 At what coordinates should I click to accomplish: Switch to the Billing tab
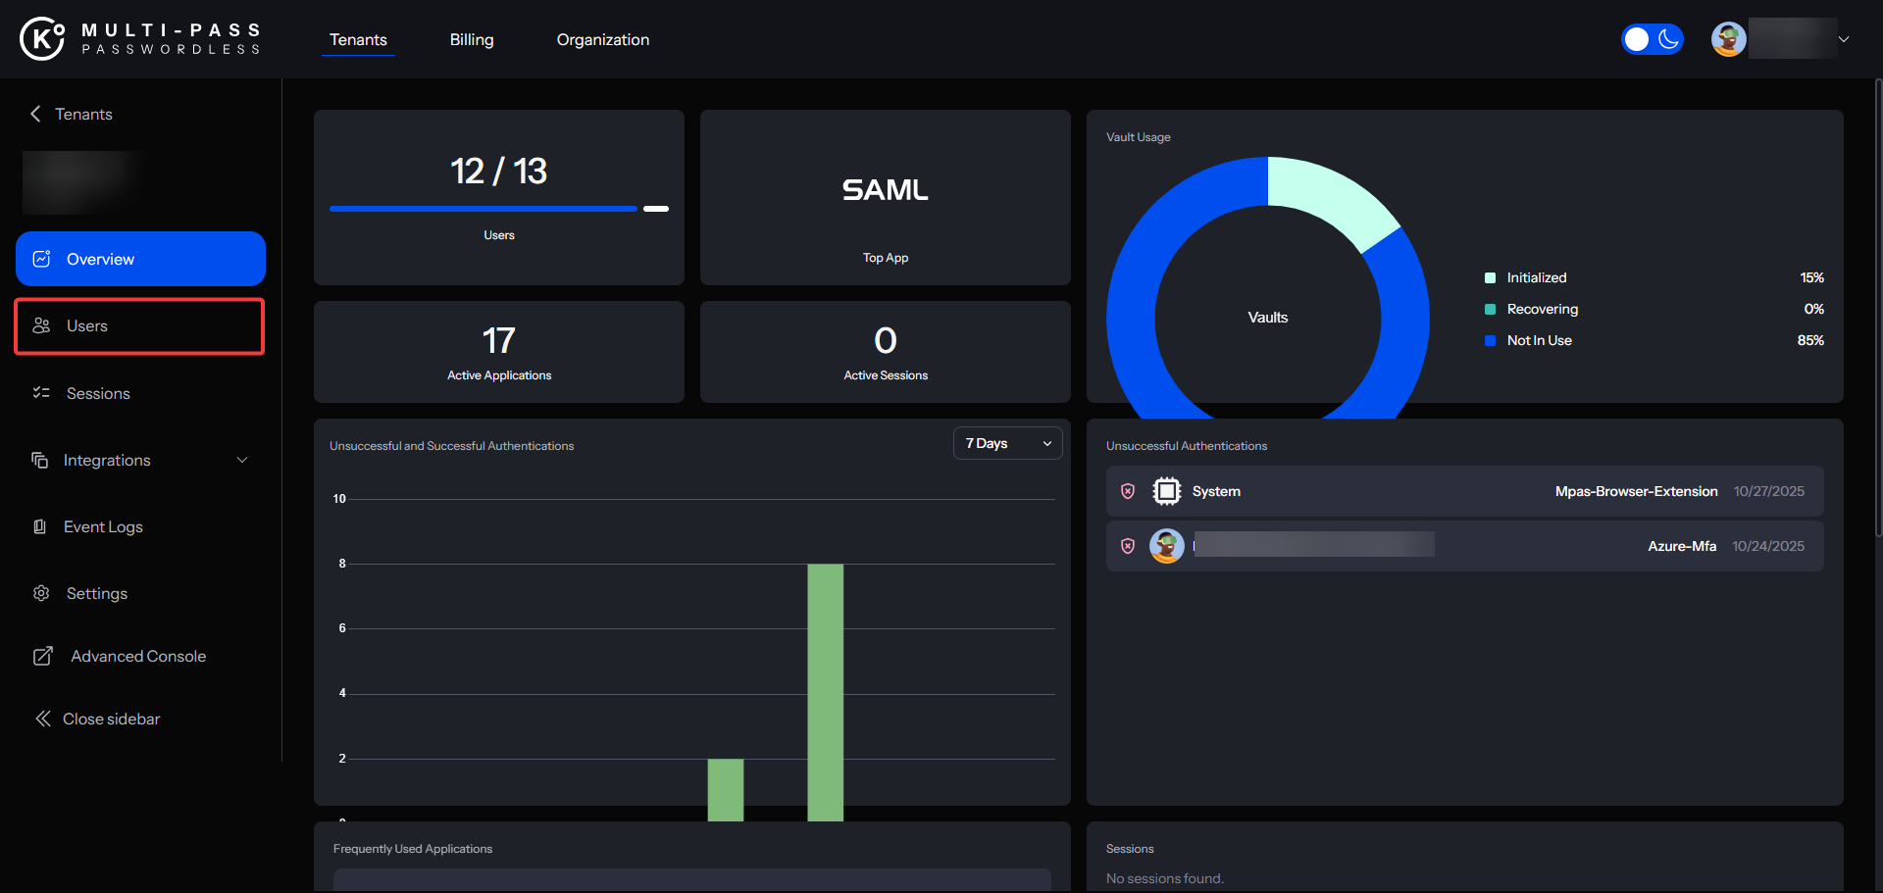[472, 39]
